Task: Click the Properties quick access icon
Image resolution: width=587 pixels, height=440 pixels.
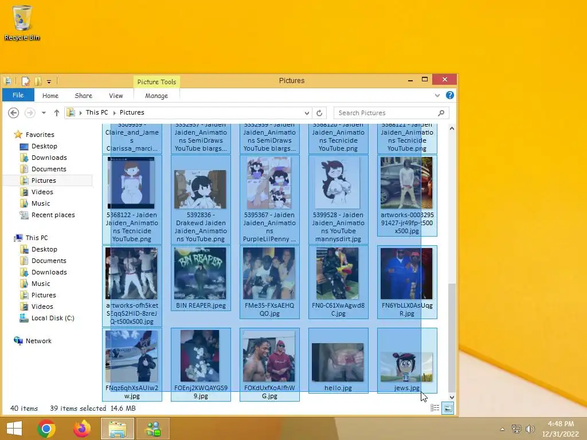Action: coord(25,81)
